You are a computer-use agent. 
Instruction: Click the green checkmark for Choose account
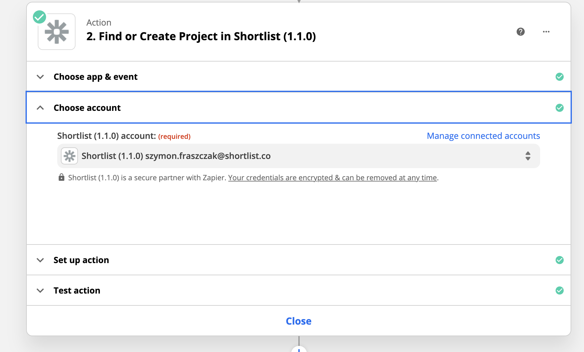click(x=560, y=108)
